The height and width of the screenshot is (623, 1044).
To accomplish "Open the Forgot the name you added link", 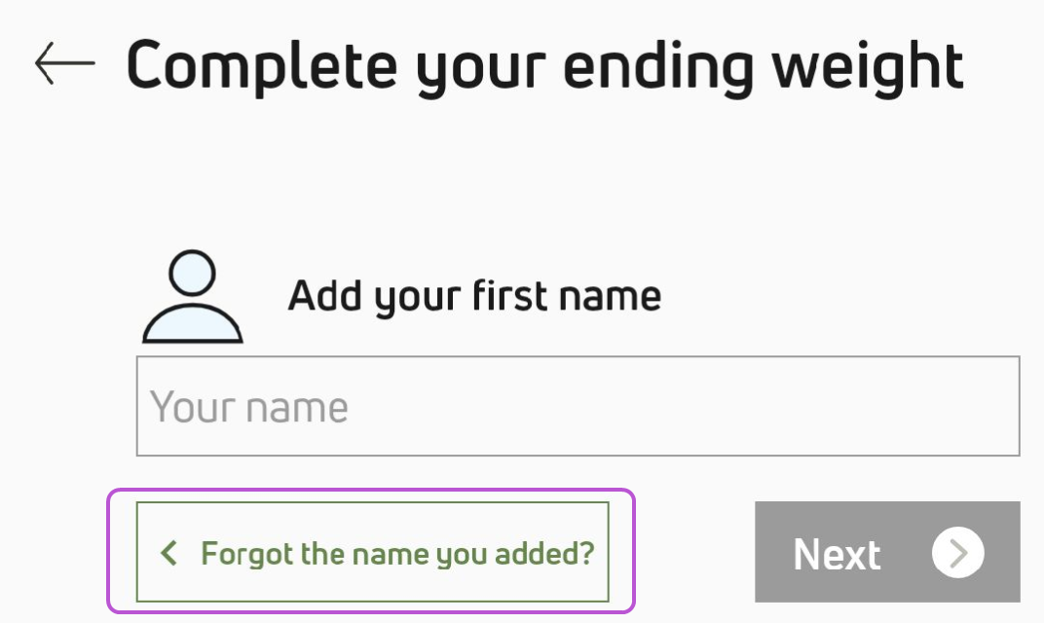I will tap(372, 552).
